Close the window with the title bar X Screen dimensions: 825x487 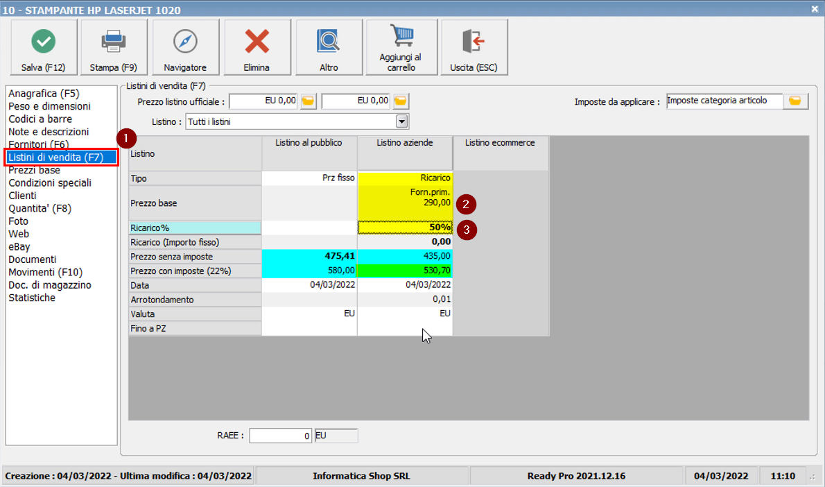[815, 9]
